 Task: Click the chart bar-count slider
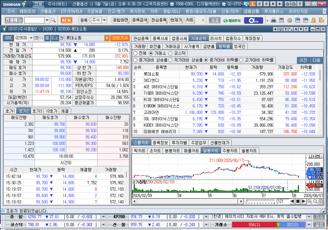[x=261, y=202]
